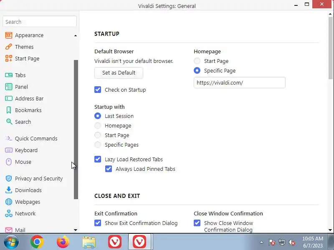The image size is (334, 250).
Task: Open the Windows Start menu orb
Action: (x=11, y=242)
